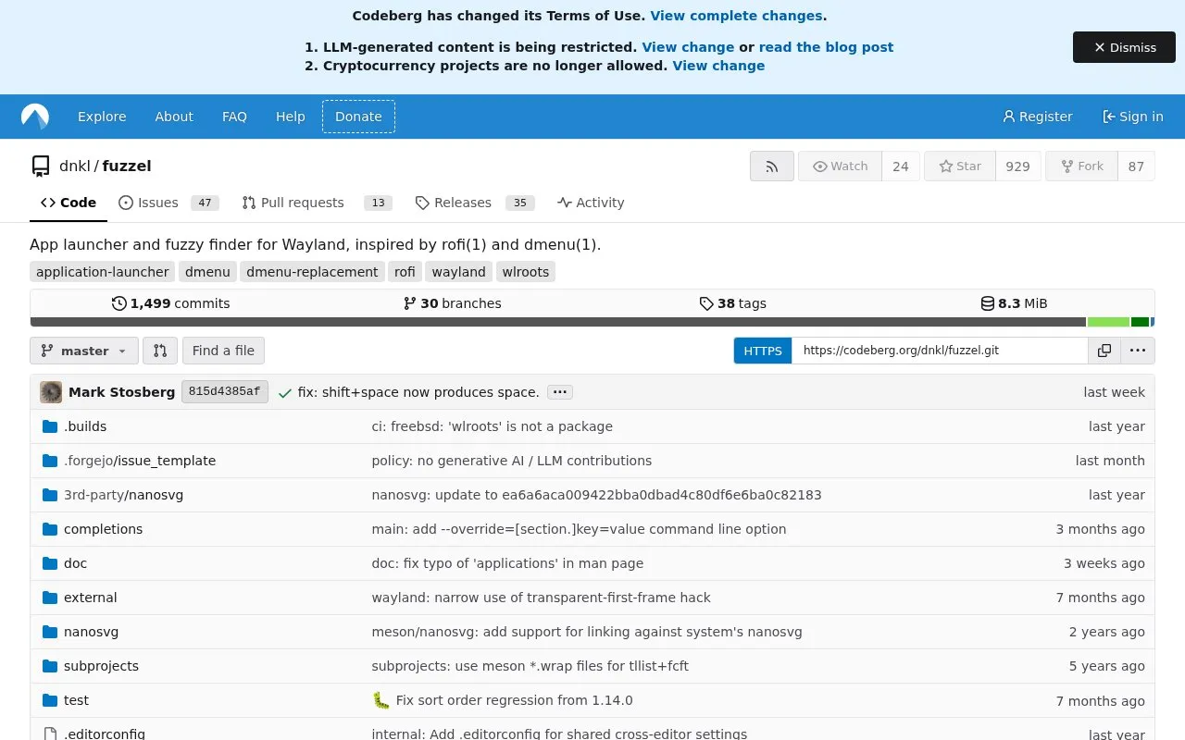
Task: Open the external folder
Action: pyautogui.click(x=91, y=598)
